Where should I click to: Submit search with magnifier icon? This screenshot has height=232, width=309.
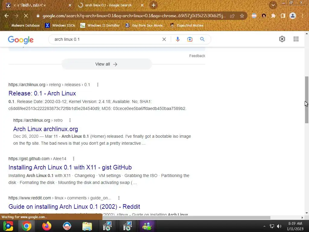pos(202,39)
